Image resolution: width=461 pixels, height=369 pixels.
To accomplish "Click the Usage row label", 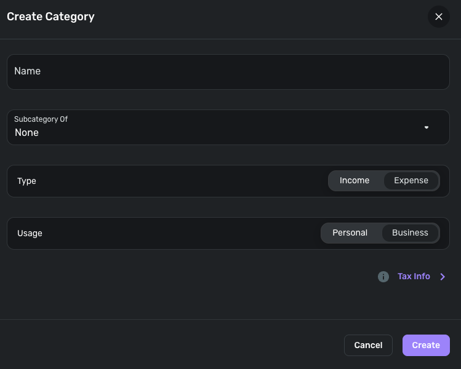I will 30,234.
